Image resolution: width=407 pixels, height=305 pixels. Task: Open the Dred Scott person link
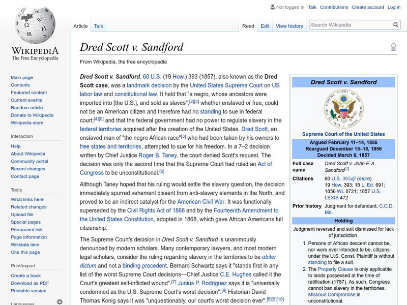click(x=254, y=129)
